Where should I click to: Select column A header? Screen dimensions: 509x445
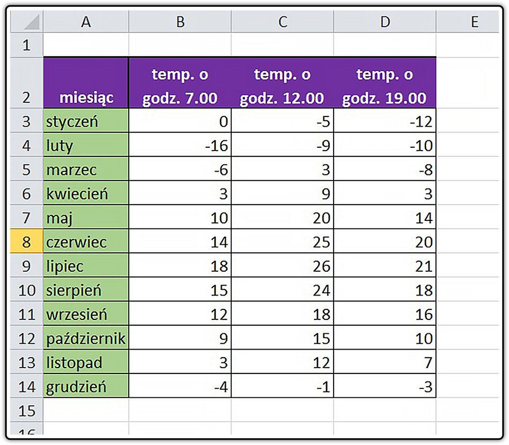pyautogui.click(x=86, y=21)
